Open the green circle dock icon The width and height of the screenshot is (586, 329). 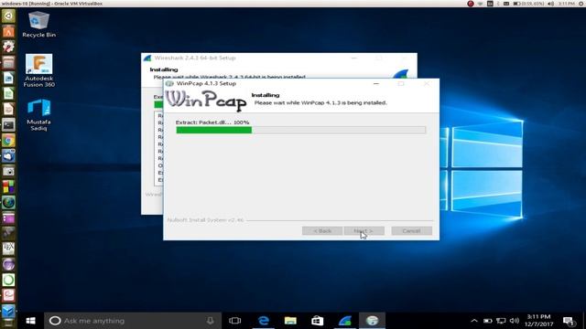click(x=8, y=280)
